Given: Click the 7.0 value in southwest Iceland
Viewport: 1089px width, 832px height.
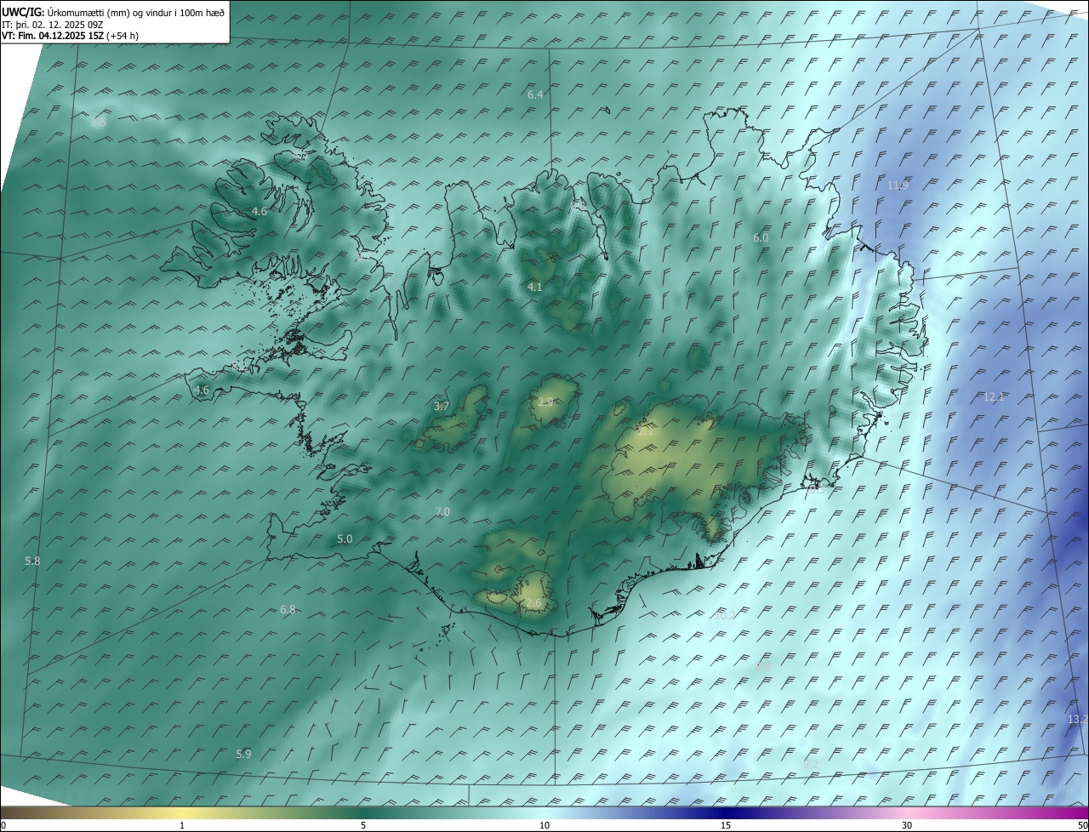Looking at the screenshot, I should [442, 511].
